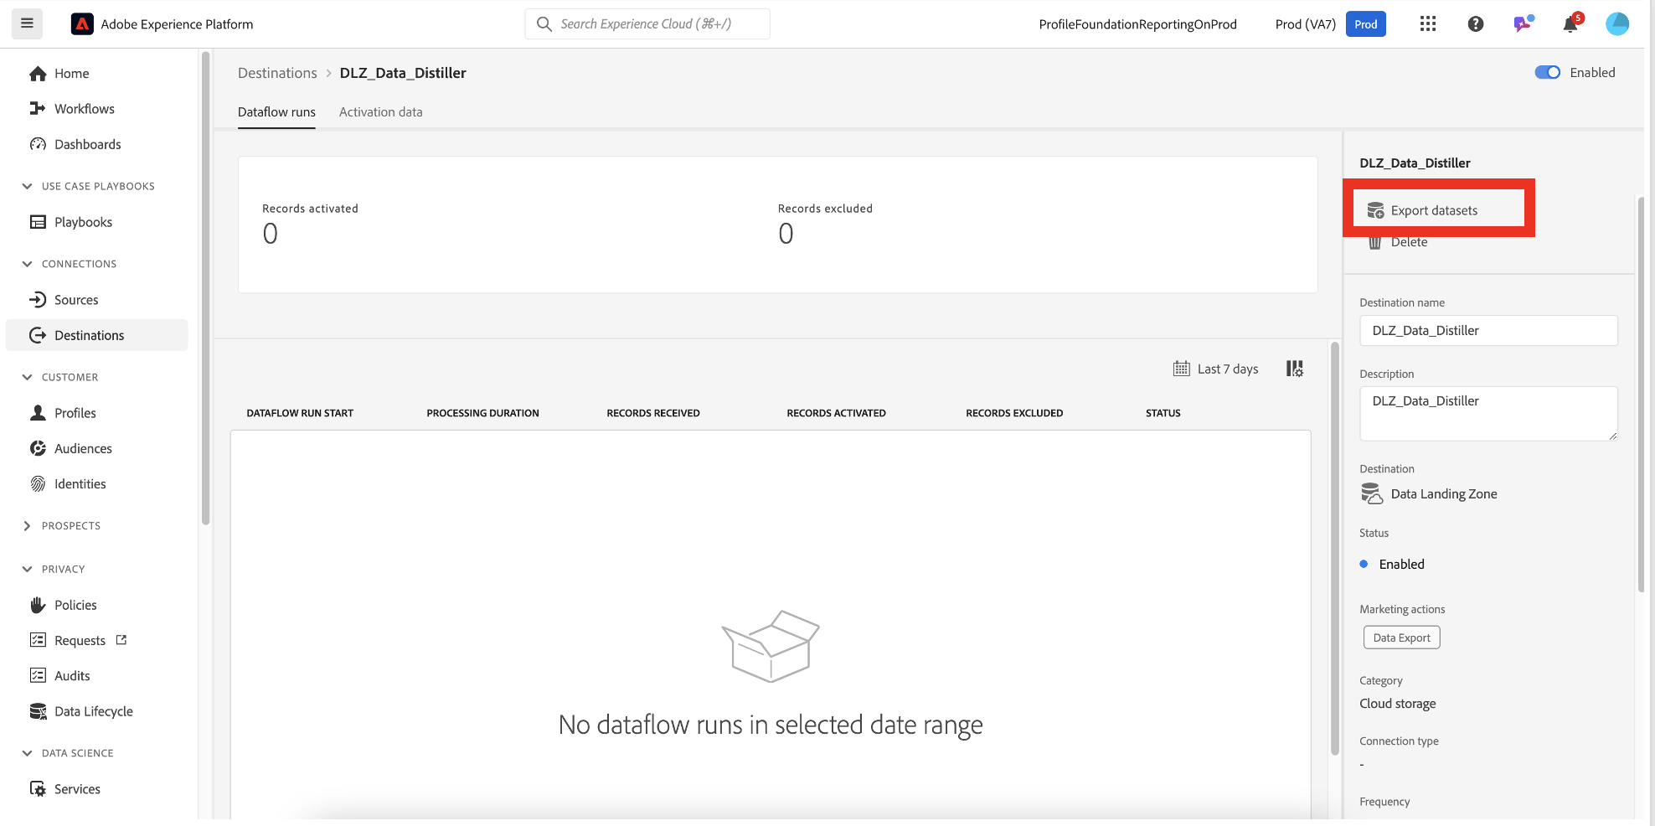Image resolution: width=1655 pixels, height=826 pixels.
Task: Go to Destinations breadcrumb link
Action: click(277, 73)
